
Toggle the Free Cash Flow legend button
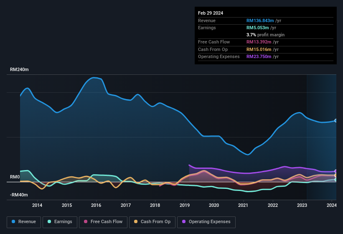click(103, 222)
